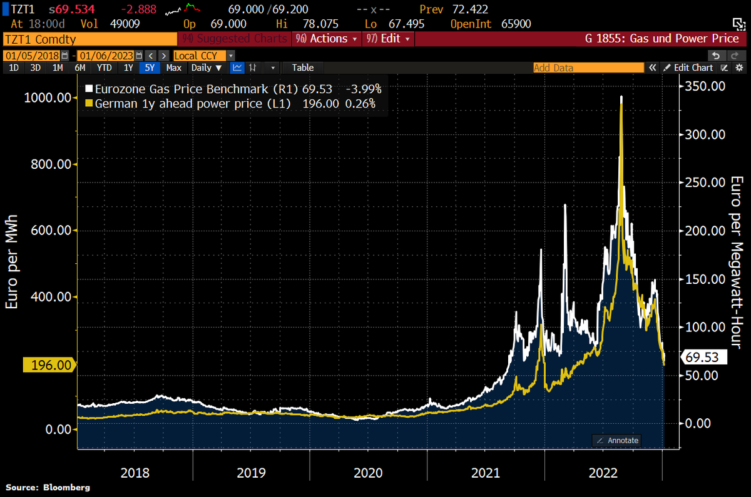Screen dimensions: 751x497
Task: Switch to the Max time range tab
Action: [x=173, y=68]
